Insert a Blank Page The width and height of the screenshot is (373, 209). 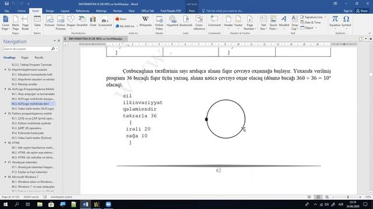tap(16, 23)
